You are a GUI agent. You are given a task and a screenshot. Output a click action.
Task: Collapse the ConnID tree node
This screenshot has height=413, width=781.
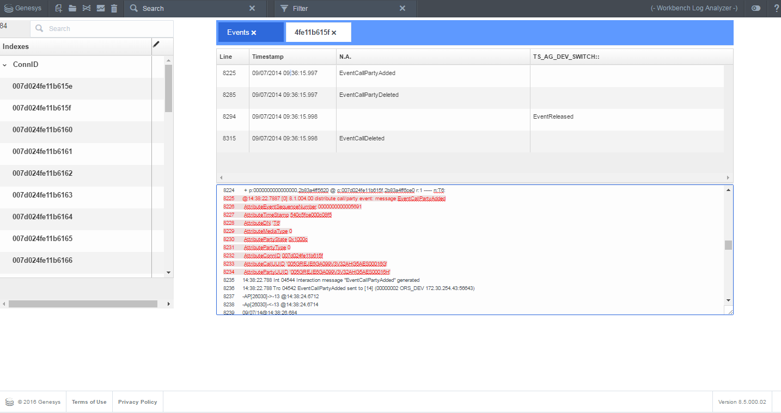click(x=5, y=65)
